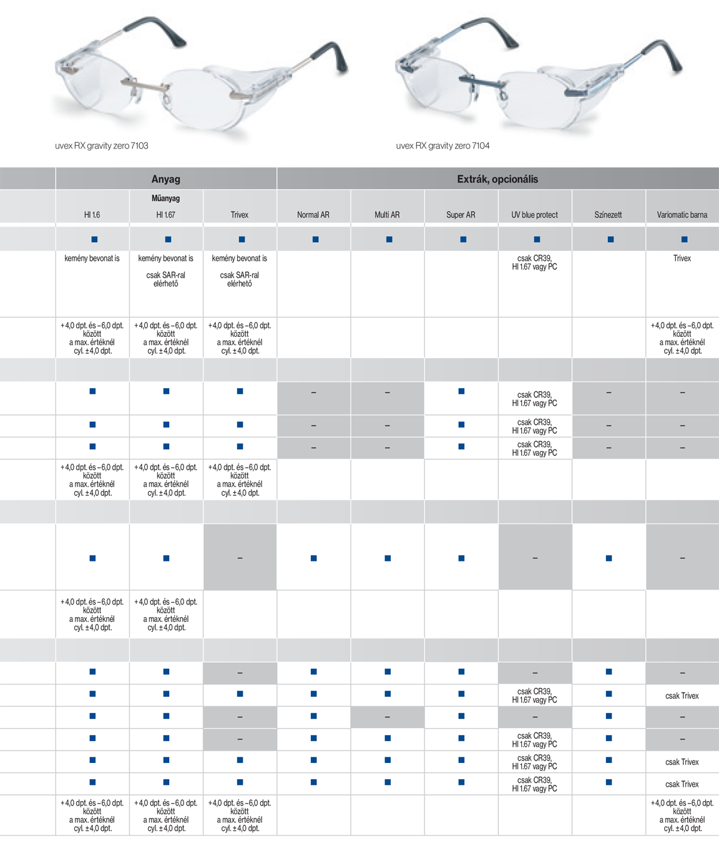Click the blue square directly beneath 'HI 1.6' header
The height and width of the screenshot is (861, 719).
94,240
